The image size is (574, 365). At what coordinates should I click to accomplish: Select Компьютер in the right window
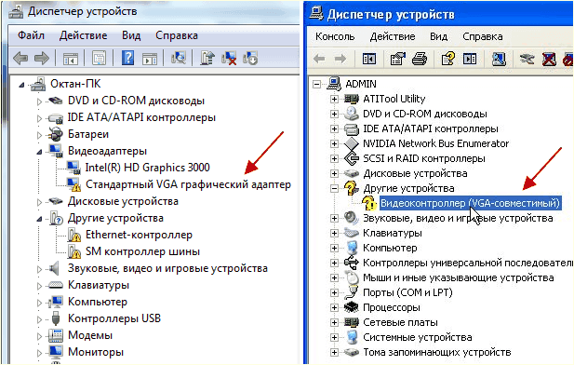[x=390, y=248]
